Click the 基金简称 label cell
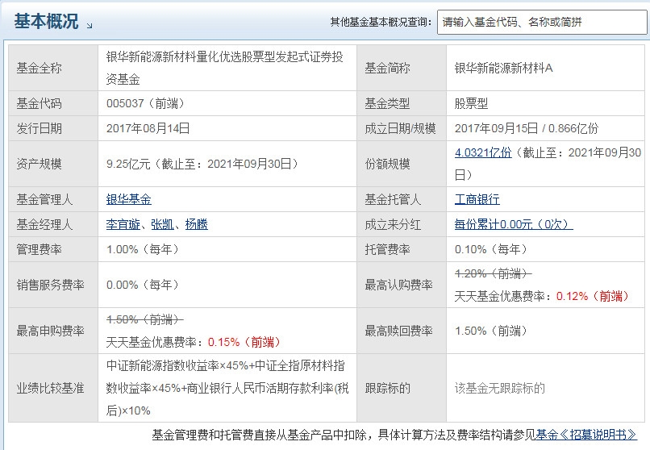Screen dimensions: 650x450 pyautogui.click(x=402, y=68)
